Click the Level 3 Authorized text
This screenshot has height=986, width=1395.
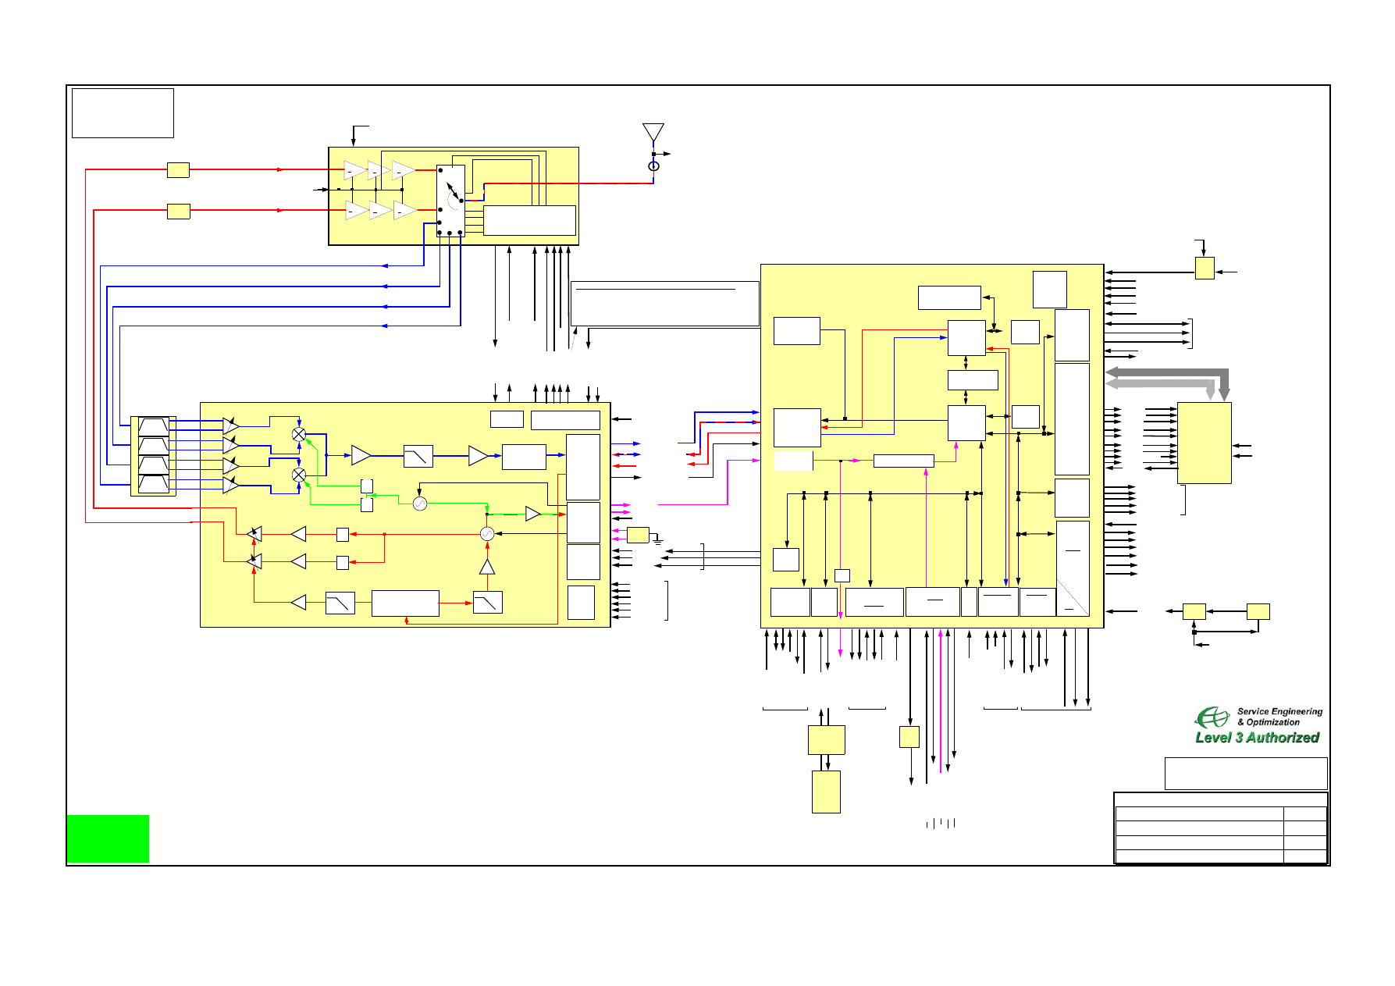click(1257, 738)
